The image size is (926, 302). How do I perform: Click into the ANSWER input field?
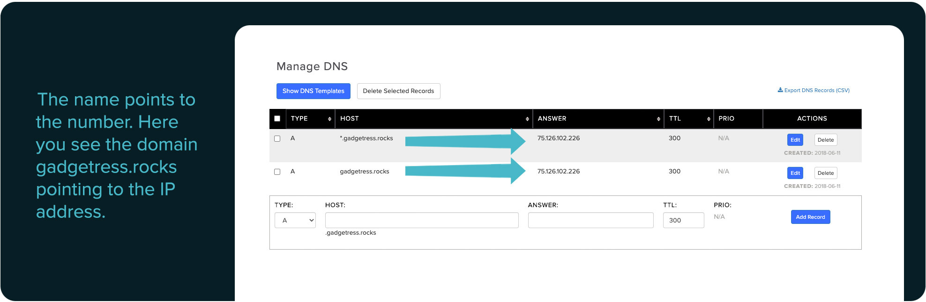[x=590, y=220]
